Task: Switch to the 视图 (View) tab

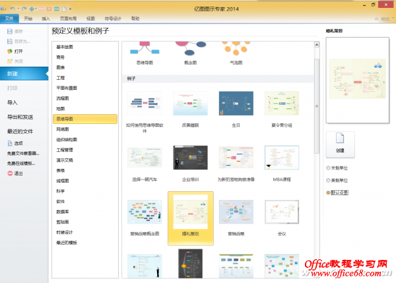Action: pyautogui.click(x=90, y=18)
